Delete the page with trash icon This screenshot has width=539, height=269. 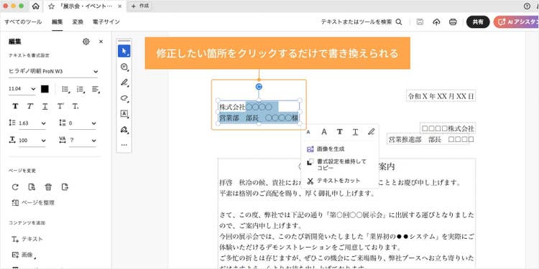48,187
